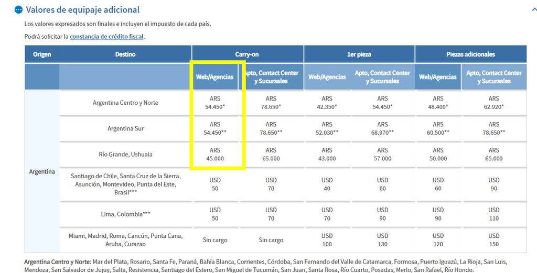
Task: Click Apto, Contact Center subheader under 1er pieza
Action: [x=382, y=77]
